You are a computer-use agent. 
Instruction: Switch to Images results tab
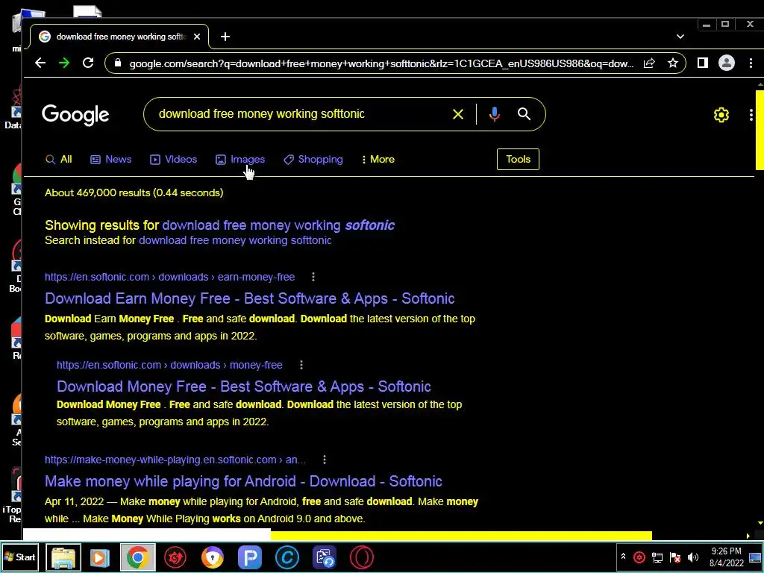click(240, 160)
